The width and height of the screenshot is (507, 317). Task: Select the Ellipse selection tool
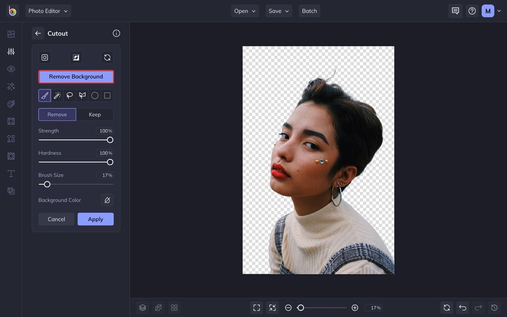tap(95, 96)
